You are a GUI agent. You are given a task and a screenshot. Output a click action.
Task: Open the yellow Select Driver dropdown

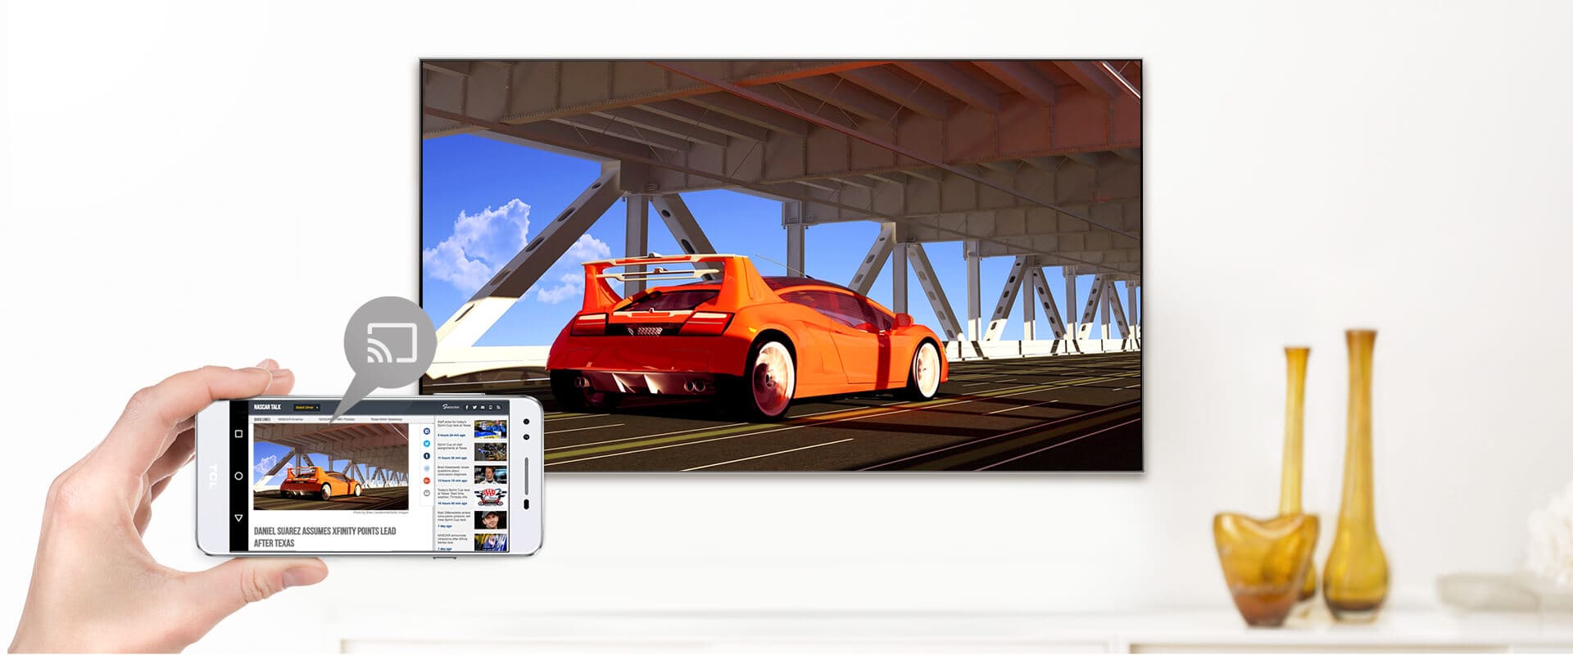pyautogui.click(x=306, y=407)
